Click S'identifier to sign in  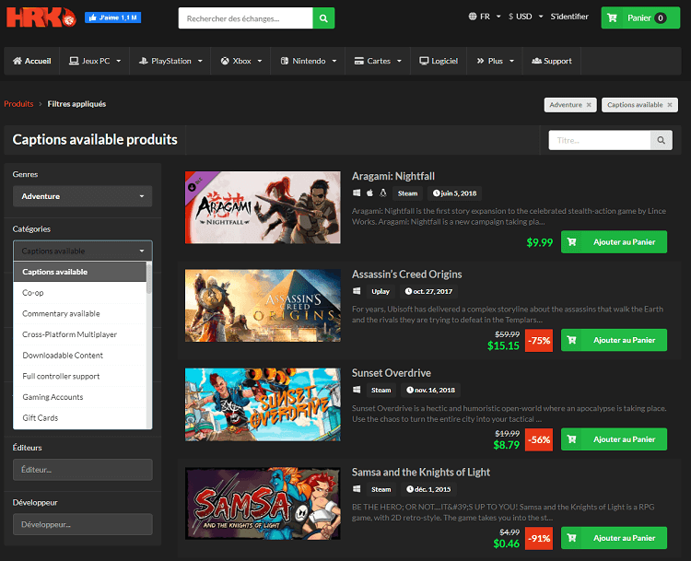[x=570, y=17]
